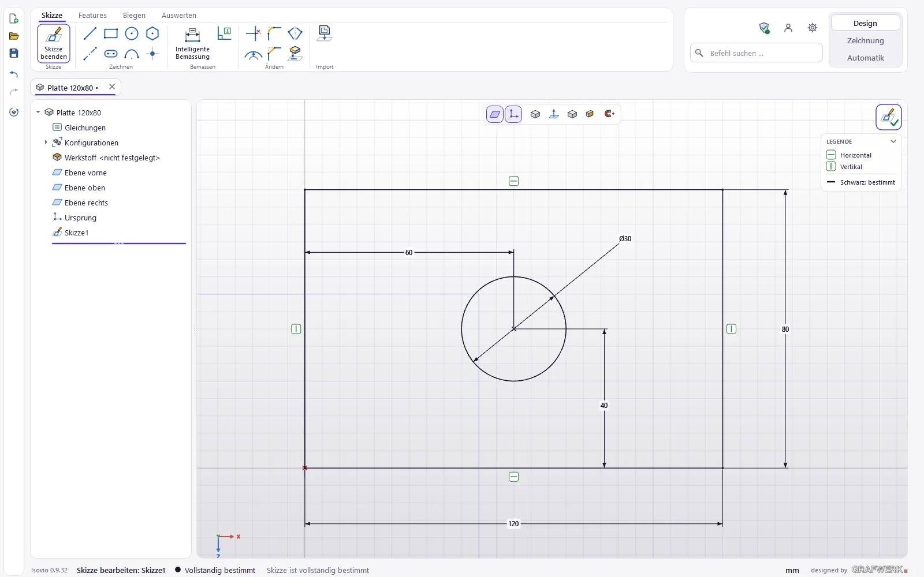
Task: Select the Rectangle drawing tool
Action: [111, 33]
